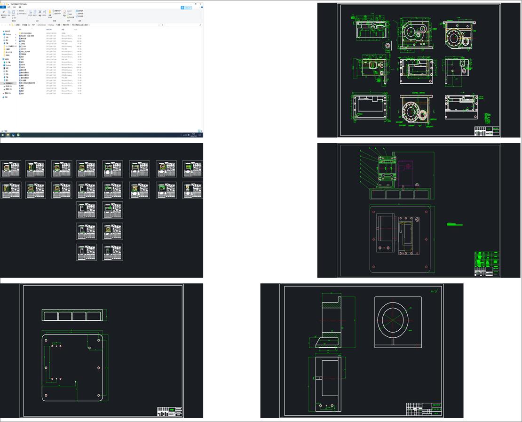Sort files by the Name column header
The image size is (522, 422).
[20, 29]
